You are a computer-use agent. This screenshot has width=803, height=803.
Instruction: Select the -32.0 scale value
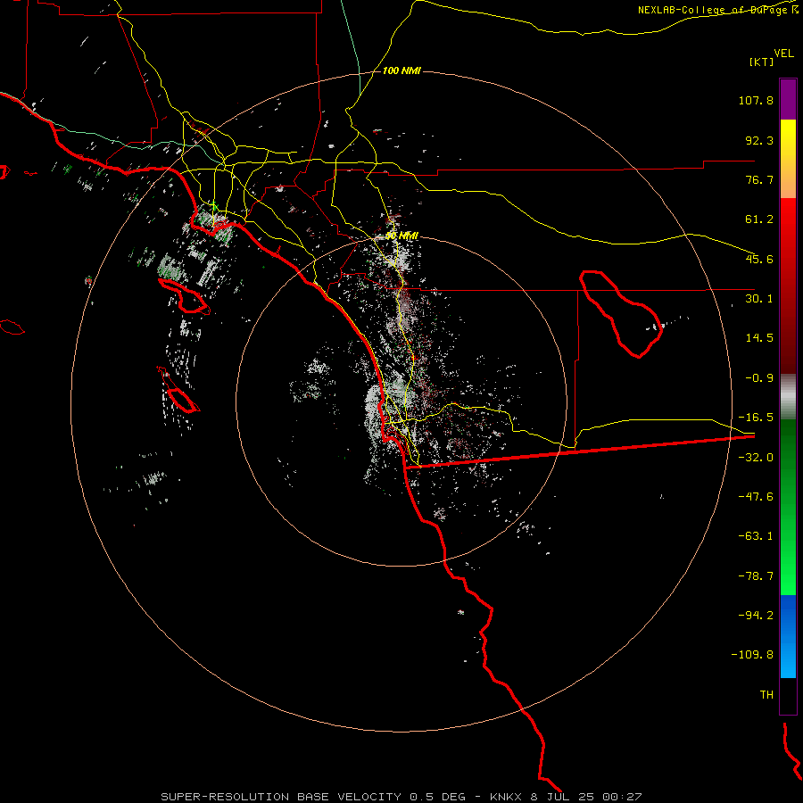point(756,458)
